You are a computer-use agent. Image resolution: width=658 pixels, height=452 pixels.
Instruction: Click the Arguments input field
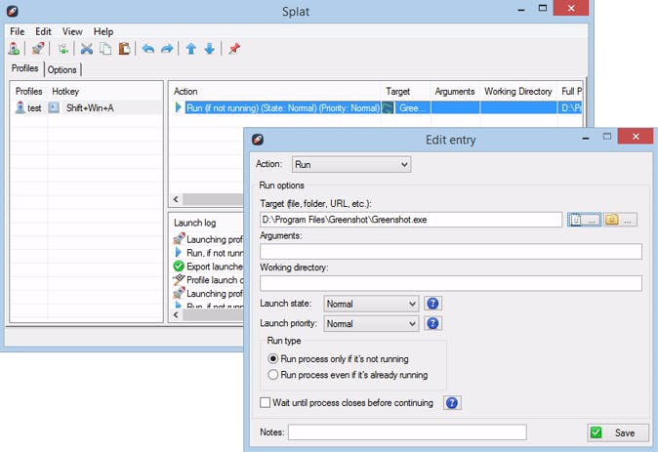pos(451,252)
